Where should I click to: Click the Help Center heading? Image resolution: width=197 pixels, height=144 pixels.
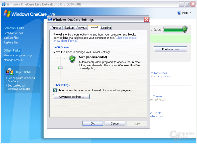pyautogui.click(x=23, y=72)
